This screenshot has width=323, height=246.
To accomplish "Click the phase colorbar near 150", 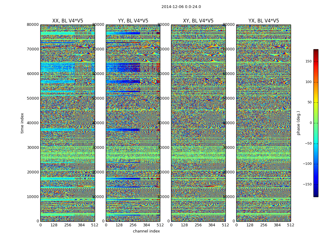I will coord(316,61).
